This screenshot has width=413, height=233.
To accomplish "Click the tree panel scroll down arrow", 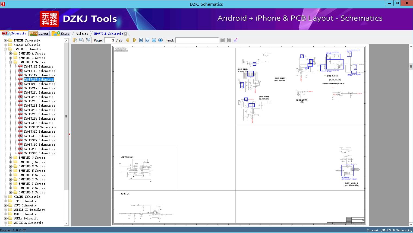I will [x=66, y=223].
